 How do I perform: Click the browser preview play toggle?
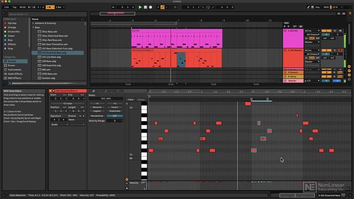10,83
